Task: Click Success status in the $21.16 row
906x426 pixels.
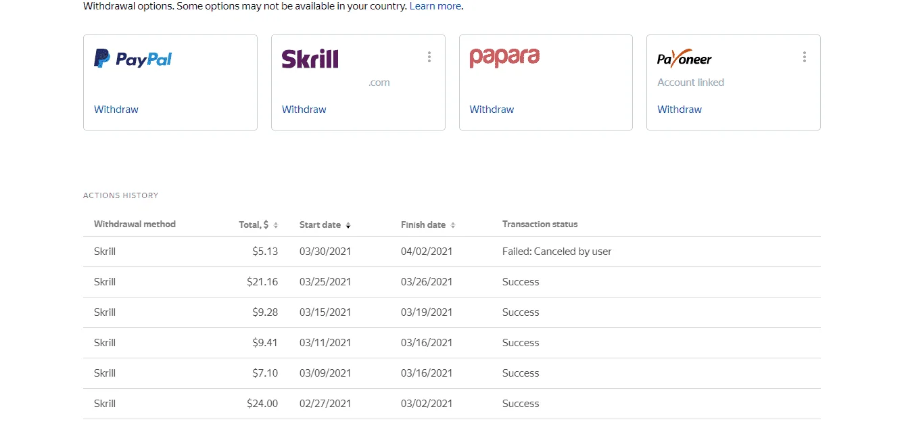Action: [521, 282]
